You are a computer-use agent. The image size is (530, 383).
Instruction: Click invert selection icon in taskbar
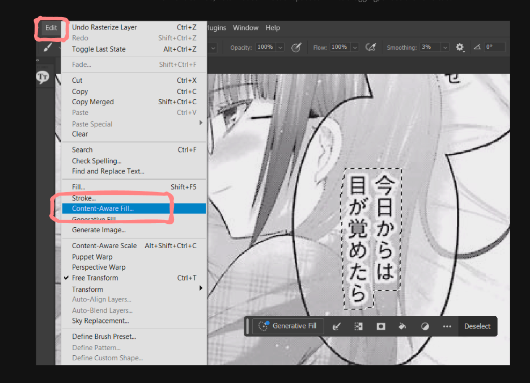click(x=358, y=326)
